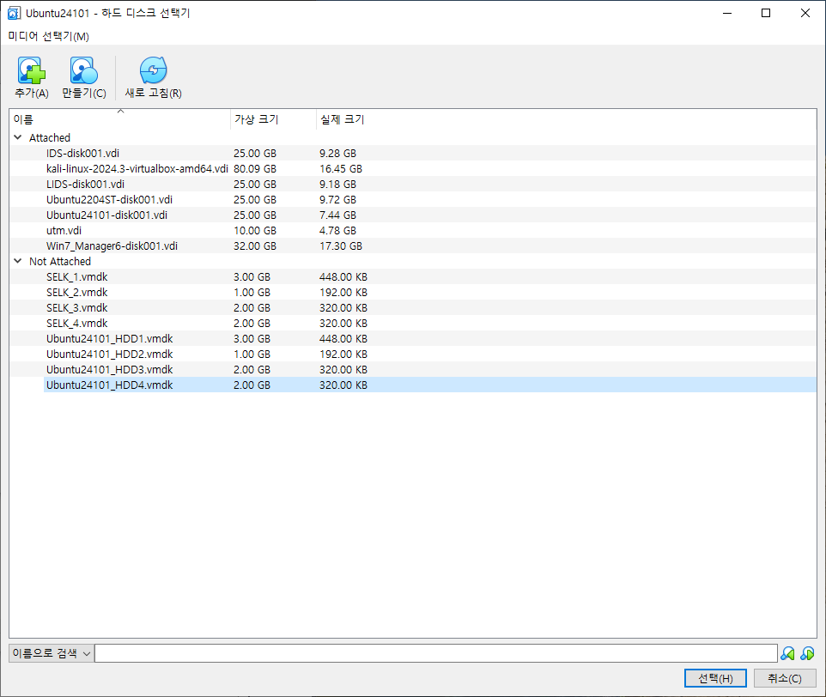The height and width of the screenshot is (697, 826).
Task: Select IDS-disk001.vdi
Action: 82,153
